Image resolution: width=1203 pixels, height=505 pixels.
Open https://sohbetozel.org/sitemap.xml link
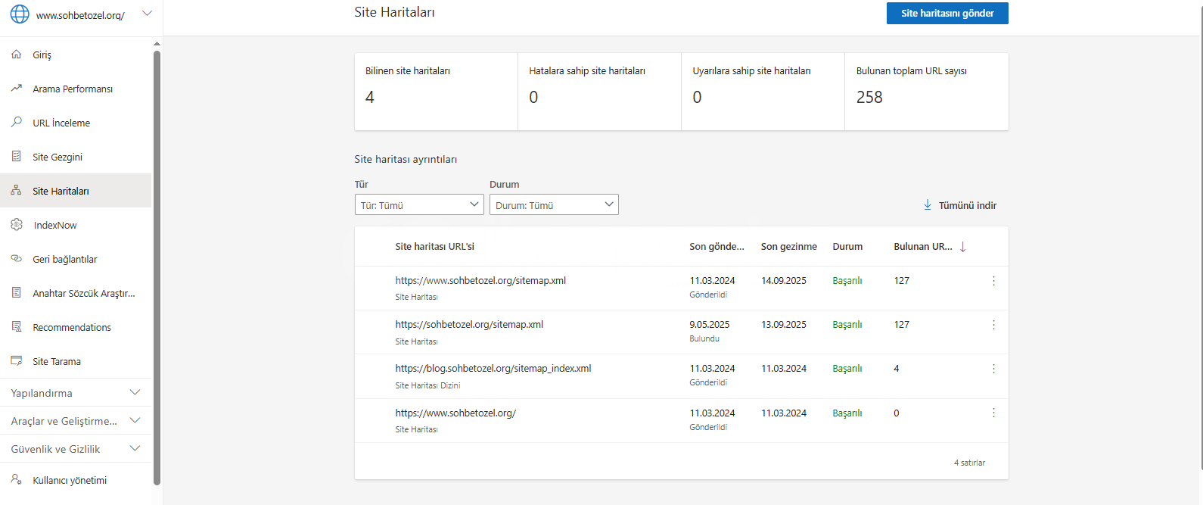coord(469,325)
